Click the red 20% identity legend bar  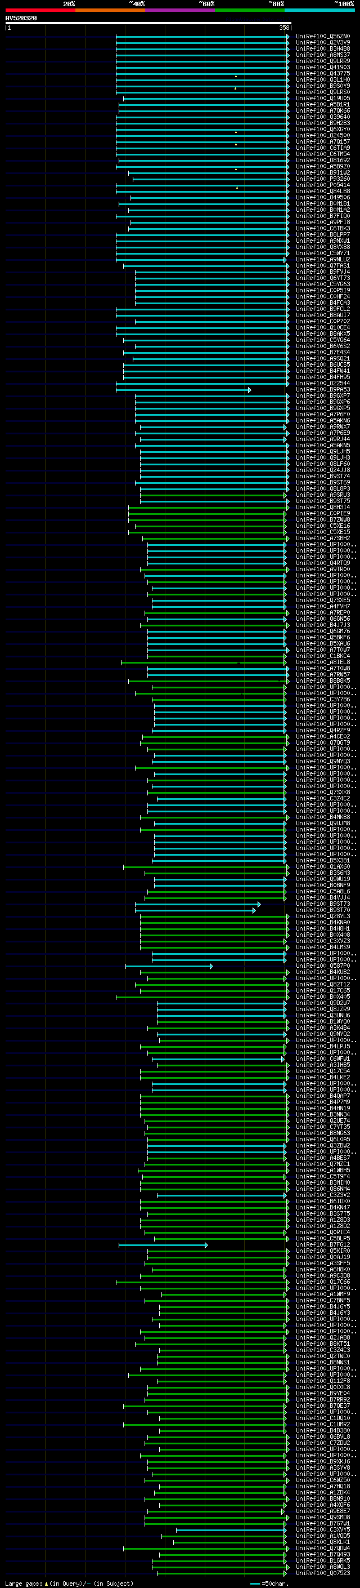coord(40,10)
